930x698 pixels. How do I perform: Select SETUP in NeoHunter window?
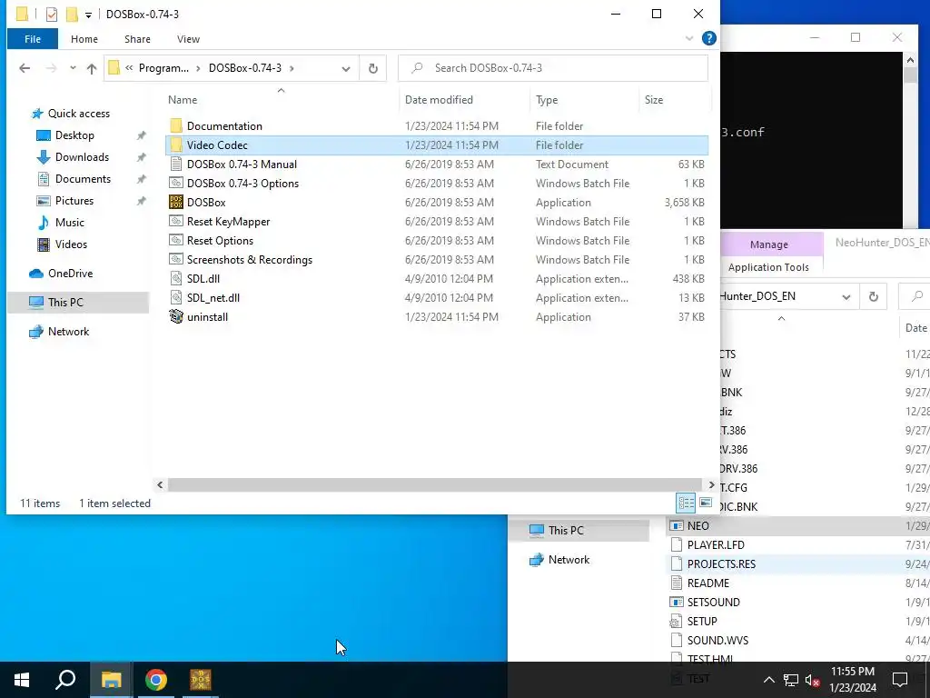coord(702,622)
